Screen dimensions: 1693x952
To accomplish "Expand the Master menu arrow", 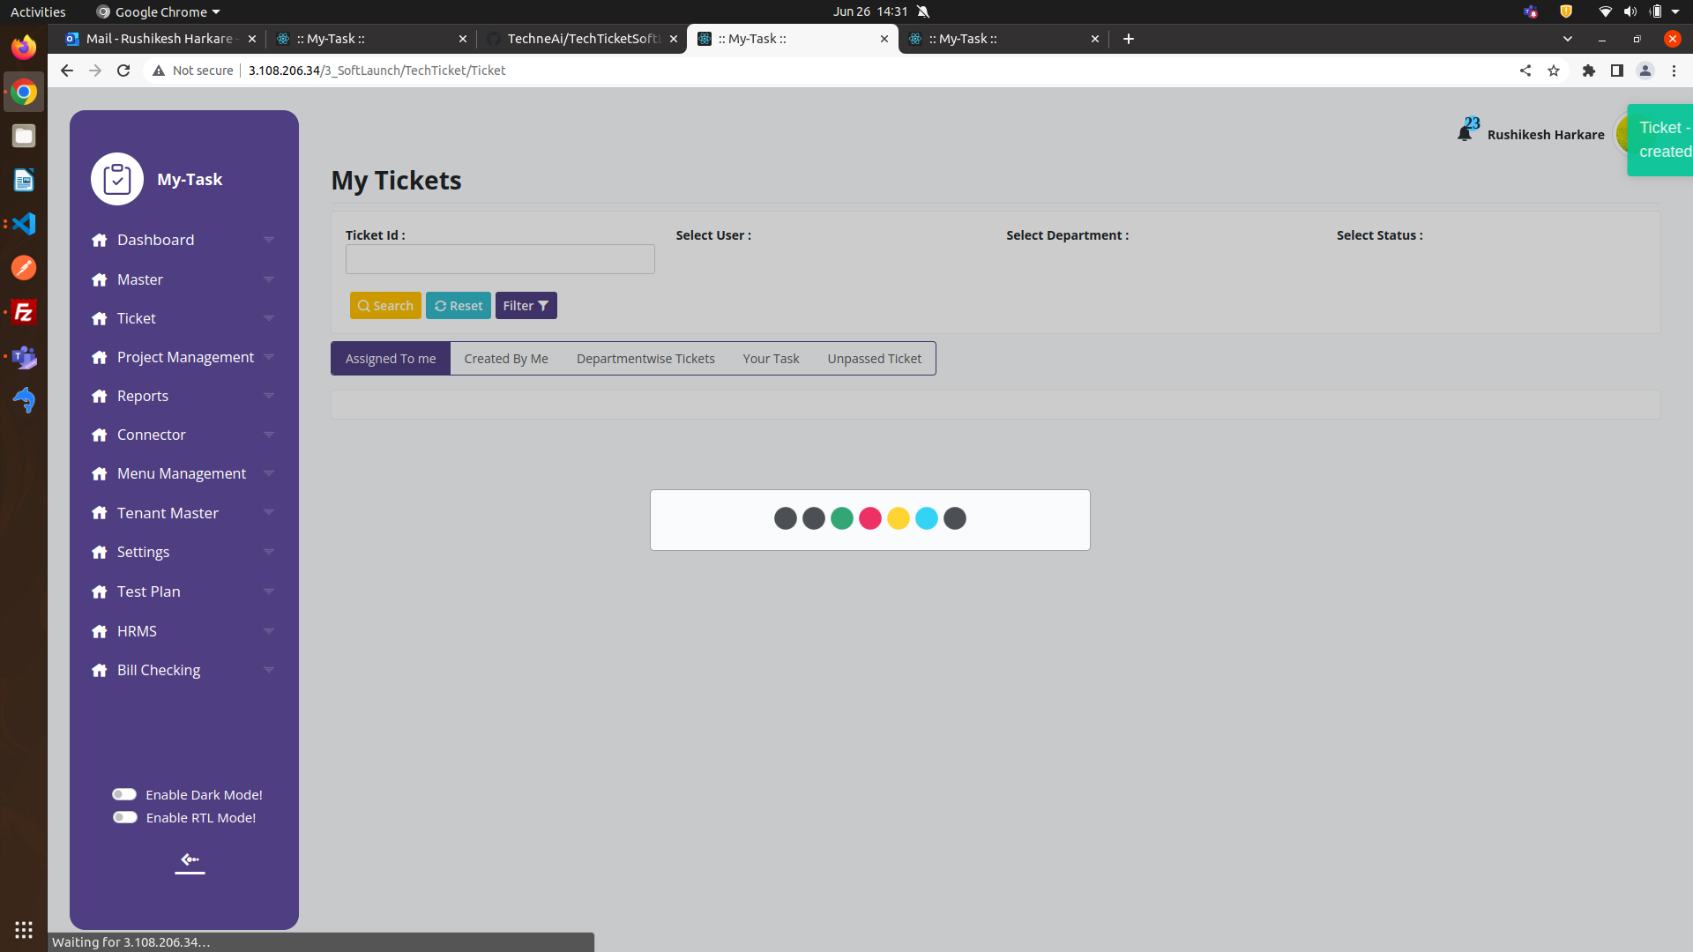I will (269, 279).
